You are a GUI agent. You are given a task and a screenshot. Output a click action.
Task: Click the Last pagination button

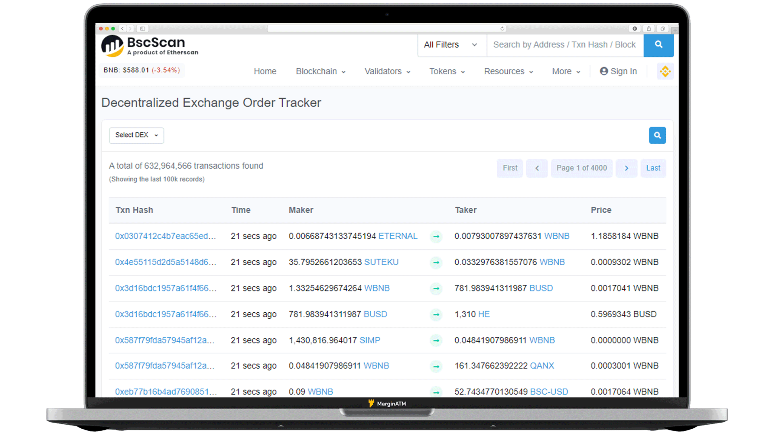[653, 167]
